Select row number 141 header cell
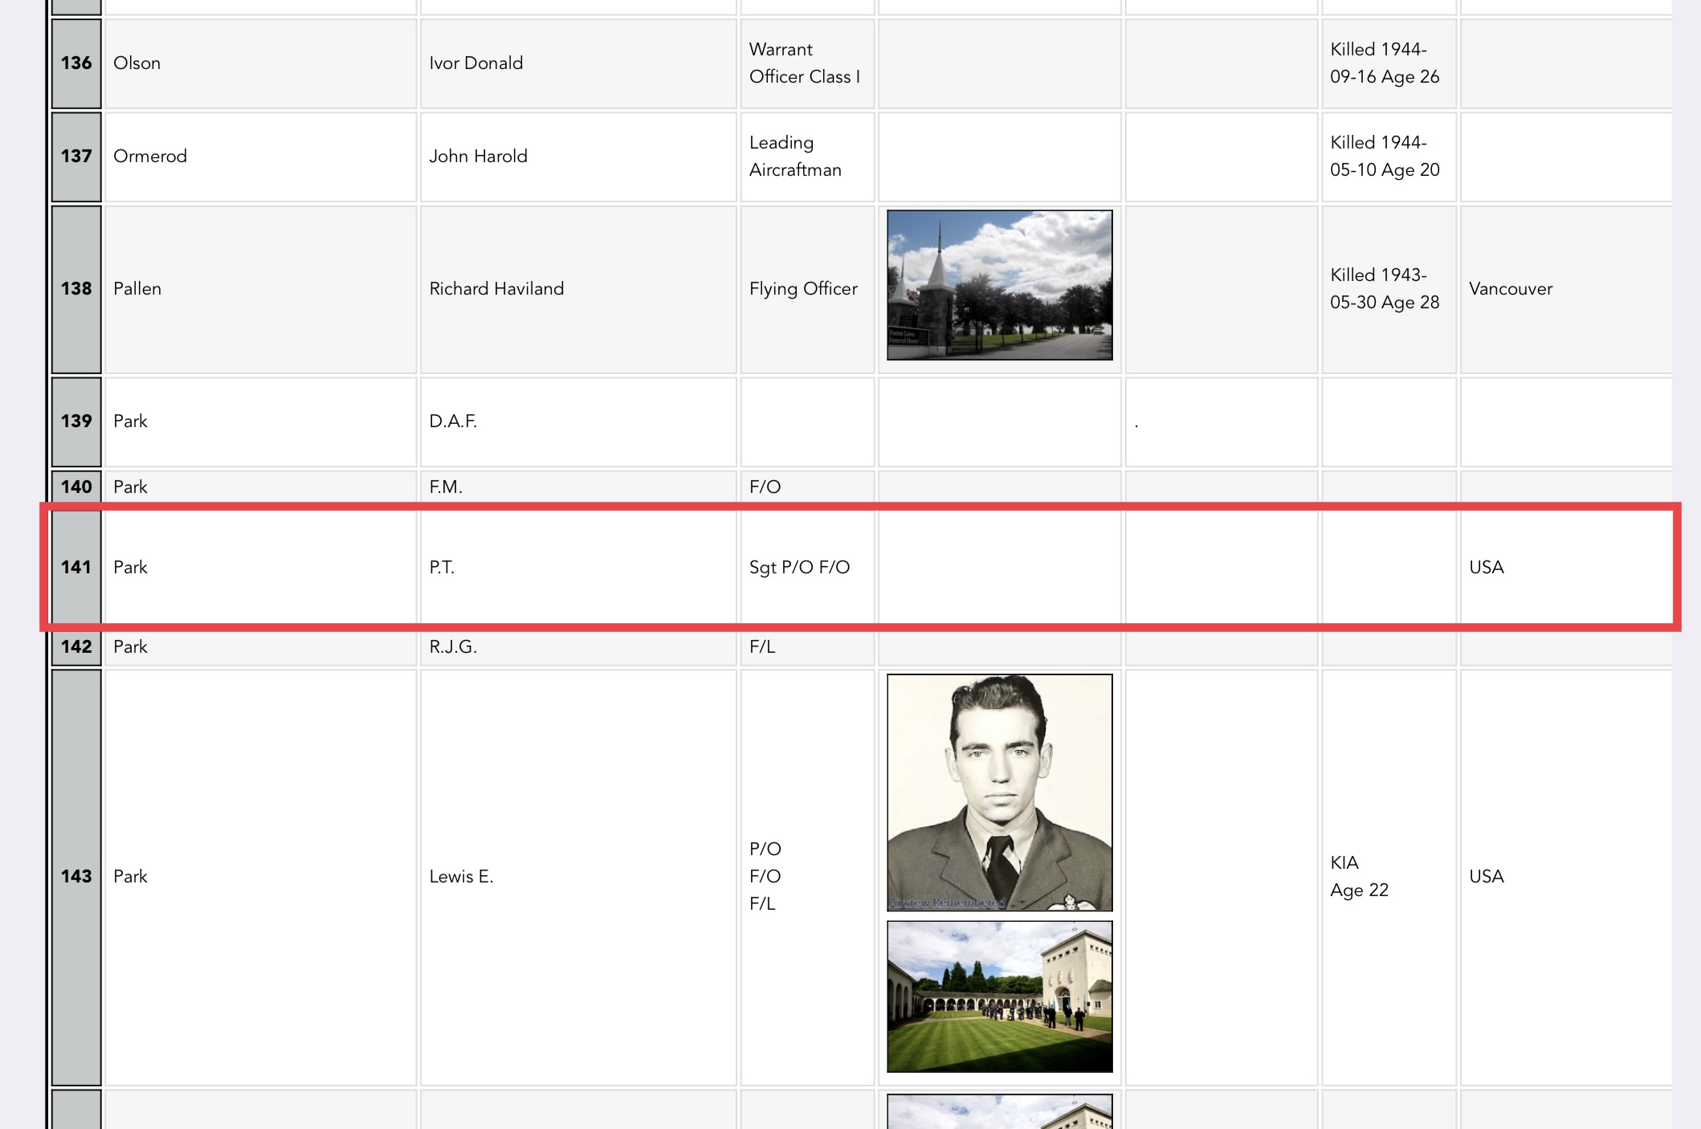This screenshot has width=1701, height=1129. click(76, 567)
